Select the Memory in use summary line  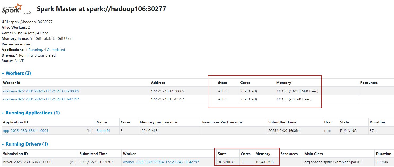[37, 38]
